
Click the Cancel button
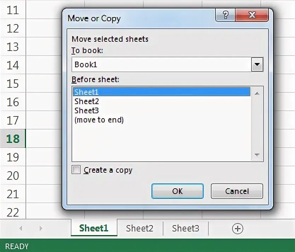click(x=237, y=191)
